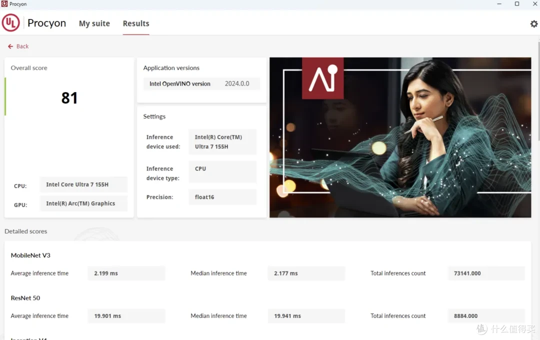
Task: Select MobileNet total inferences count 73141.000
Action: click(x=486, y=273)
